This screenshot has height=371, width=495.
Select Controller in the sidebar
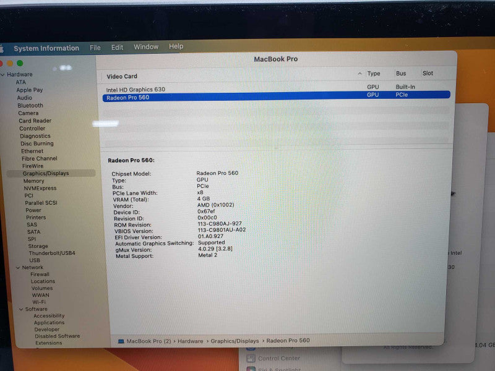[32, 129]
